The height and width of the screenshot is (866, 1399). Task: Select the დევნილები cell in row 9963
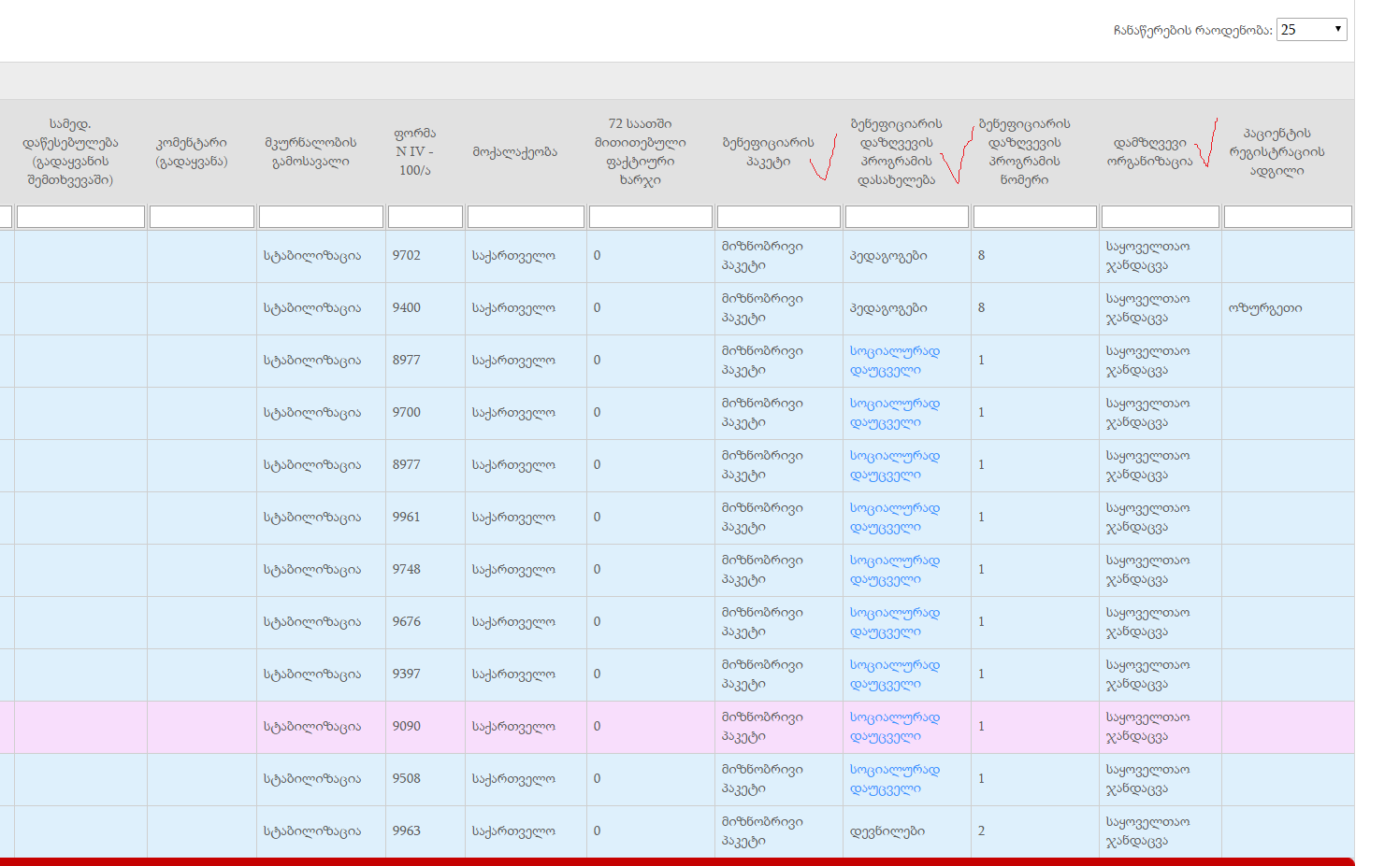[887, 831]
